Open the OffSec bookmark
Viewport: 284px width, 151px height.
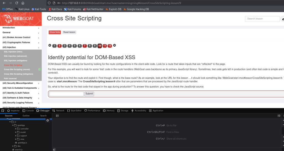click(7, 9)
